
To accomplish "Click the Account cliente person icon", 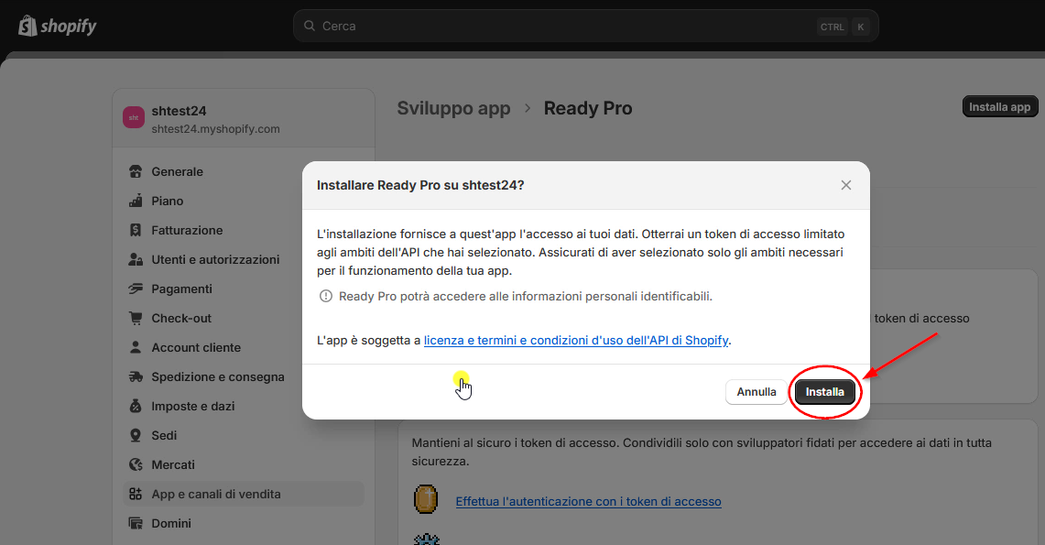I will tap(136, 347).
